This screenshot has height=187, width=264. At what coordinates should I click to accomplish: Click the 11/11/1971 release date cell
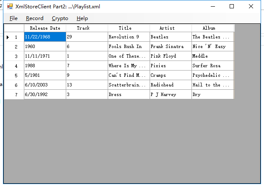(45, 56)
